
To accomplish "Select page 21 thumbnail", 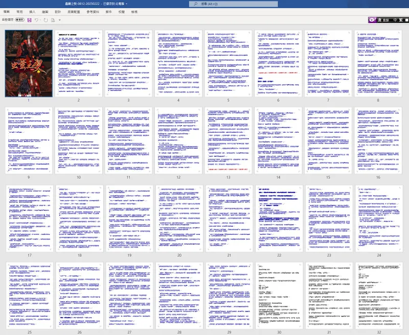I will [x=229, y=219].
